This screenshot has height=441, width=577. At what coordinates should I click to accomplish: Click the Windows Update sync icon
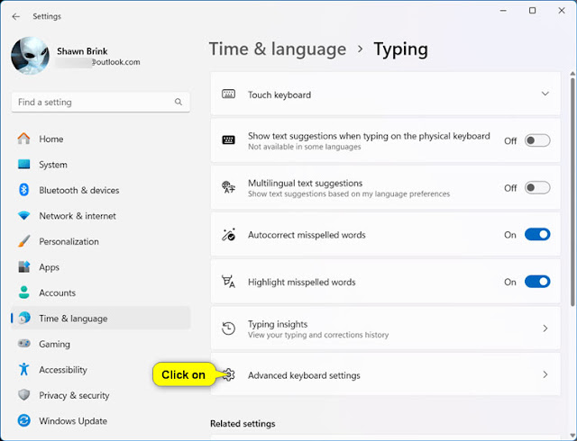click(24, 421)
